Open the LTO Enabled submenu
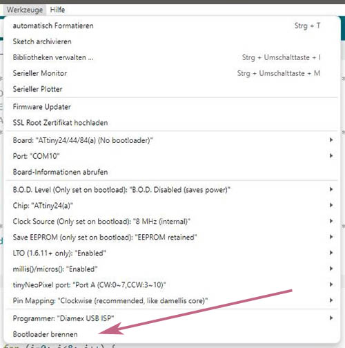This screenshot has height=348, width=345. click(x=172, y=253)
